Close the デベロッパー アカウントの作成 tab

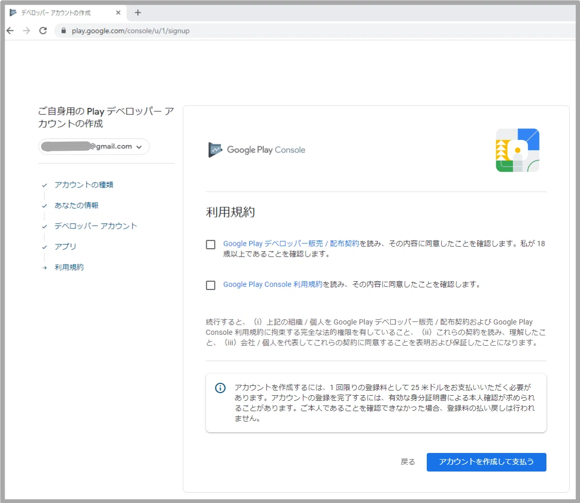(x=118, y=12)
